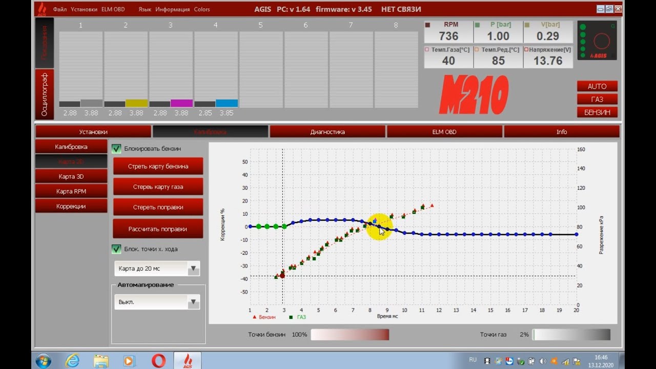Open the Colors menu
The width and height of the screenshot is (656, 369).
click(202, 9)
